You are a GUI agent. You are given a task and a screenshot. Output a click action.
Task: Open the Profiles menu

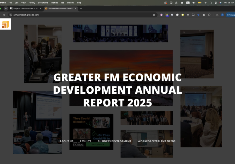(x=54, y=3)
